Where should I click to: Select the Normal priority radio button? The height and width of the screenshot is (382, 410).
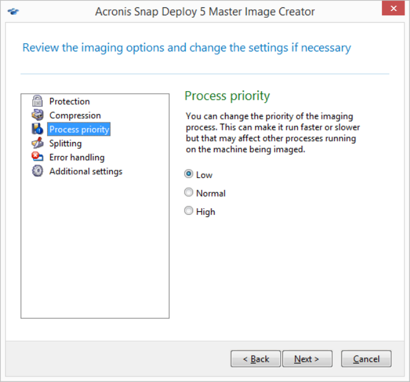click(x=189, y=193)
